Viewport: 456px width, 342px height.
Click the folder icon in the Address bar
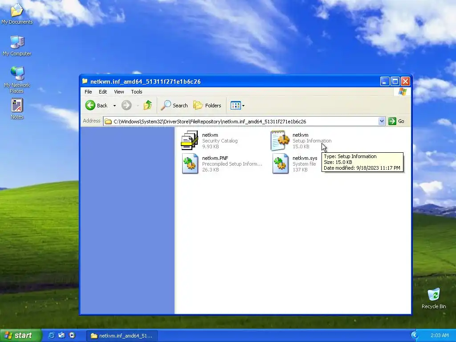(x=108, y=121)
